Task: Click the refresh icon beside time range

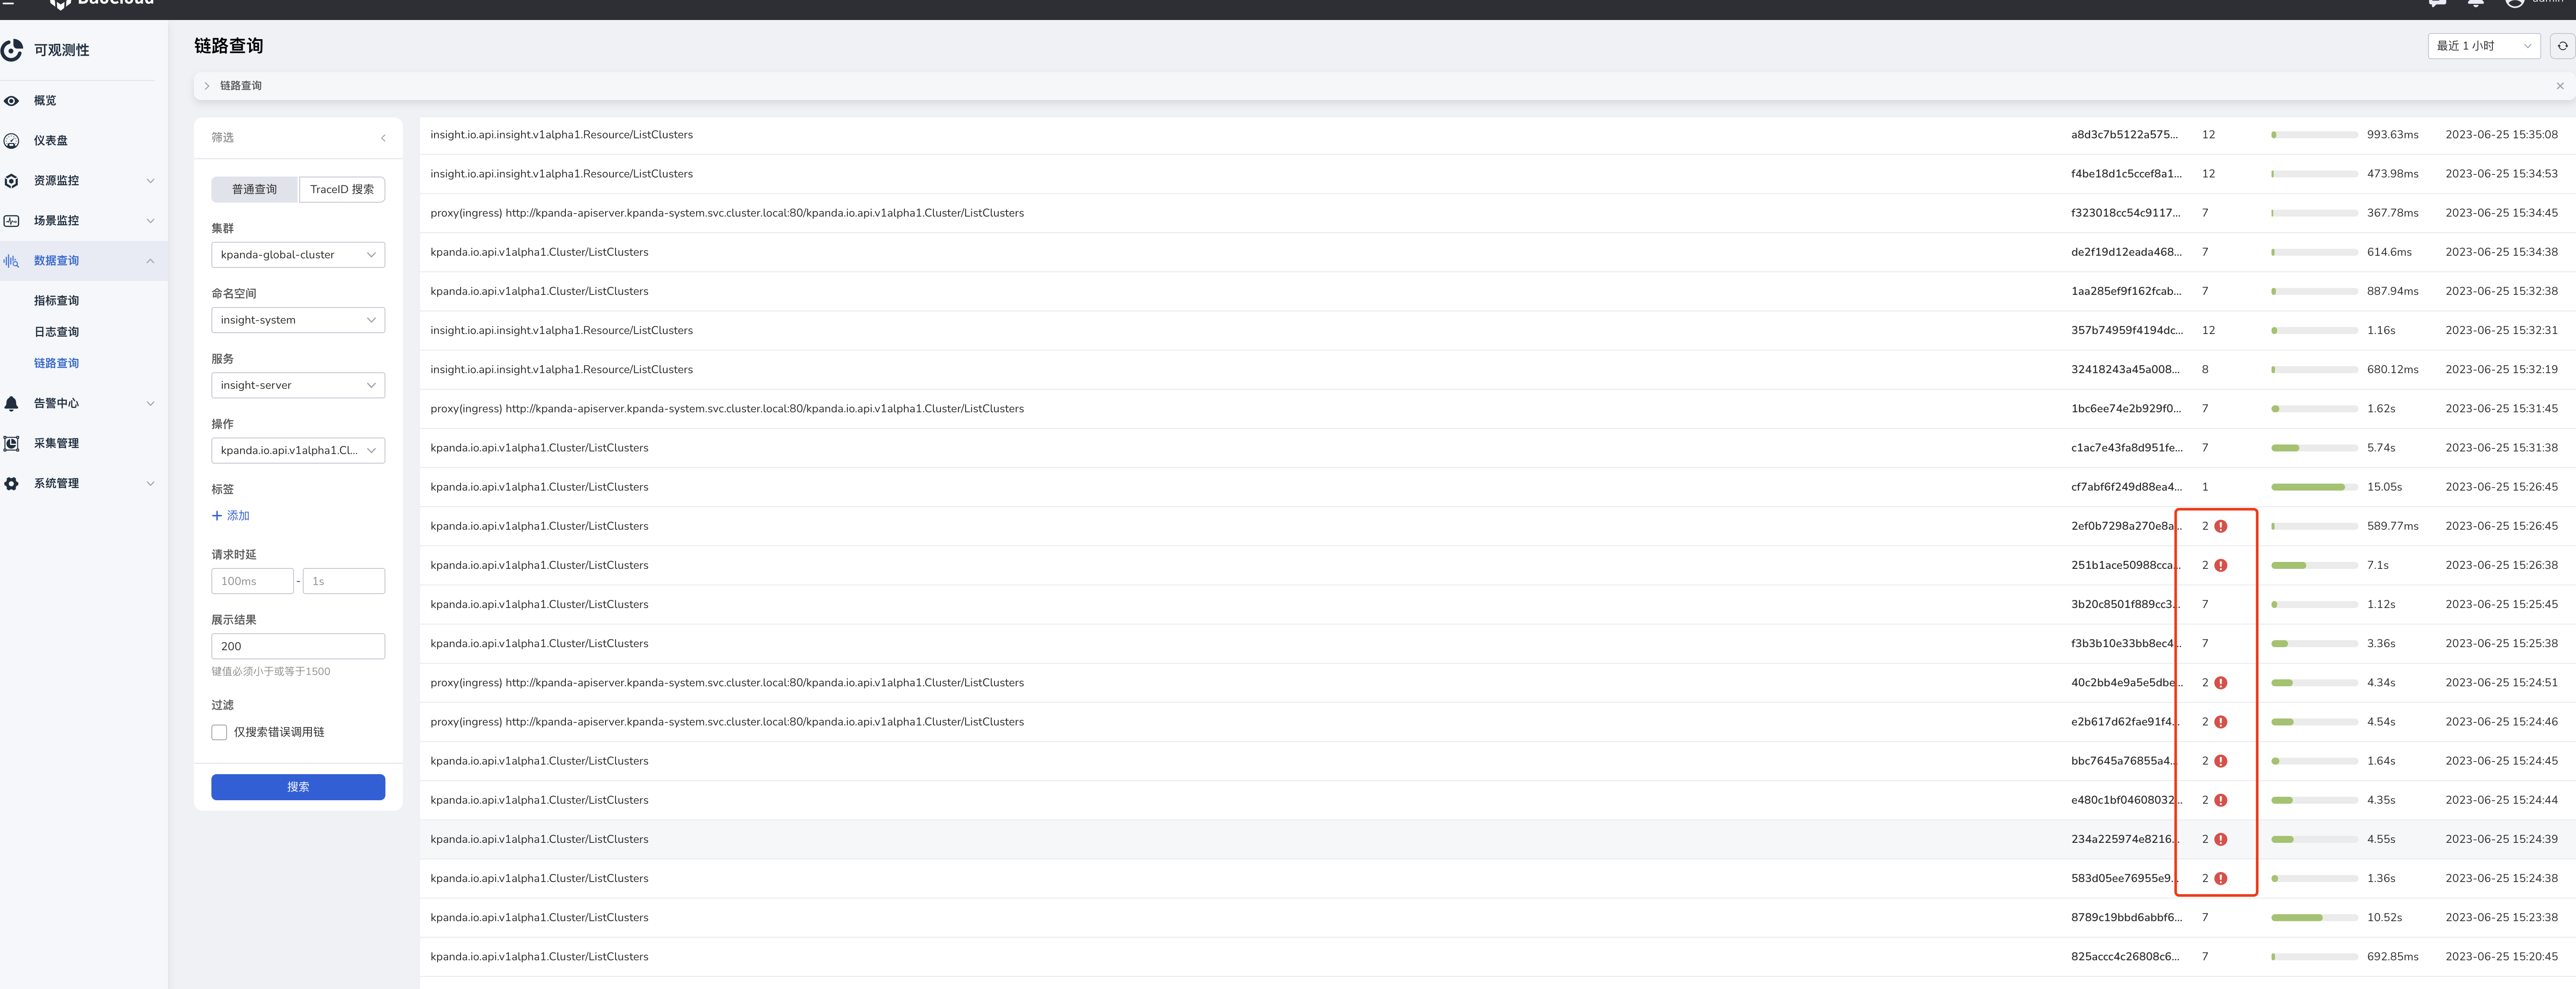Action: 2562,46
